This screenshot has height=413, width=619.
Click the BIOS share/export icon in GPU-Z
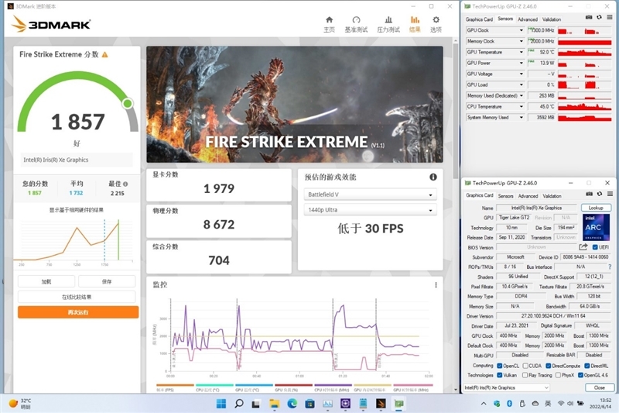coord(583,247)
